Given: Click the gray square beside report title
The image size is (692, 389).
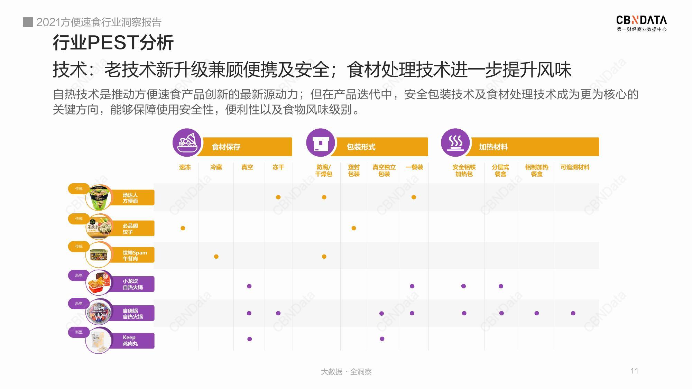Looking at the screenshot, I should pos(28,22).
